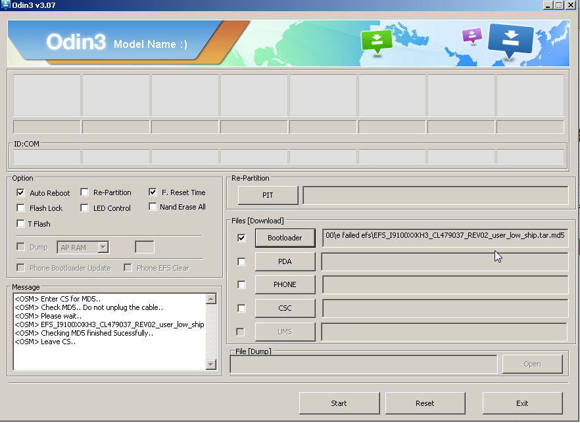The width and height of the screenshot is (580, 423).
Task: Maximize the Odin3 window
Action: click(x=559, y=5)
